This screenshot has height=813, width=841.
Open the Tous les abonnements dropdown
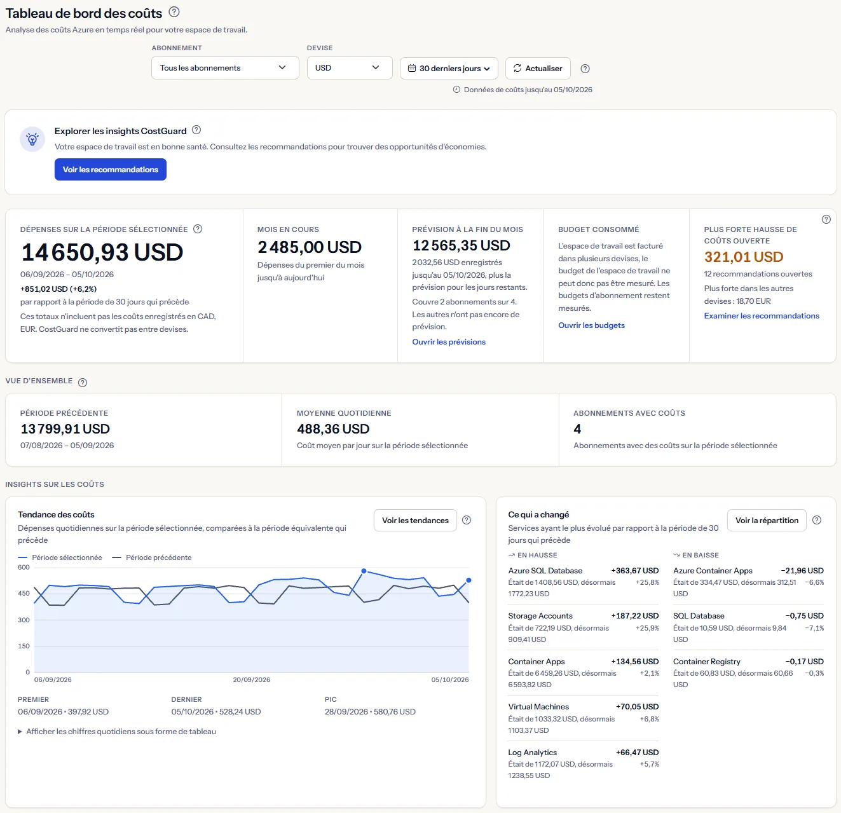click(225, 68)
